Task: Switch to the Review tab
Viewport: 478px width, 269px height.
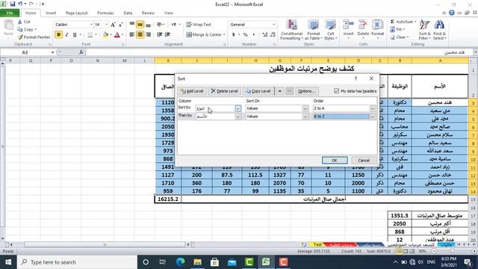Action: tap(148, 13)
